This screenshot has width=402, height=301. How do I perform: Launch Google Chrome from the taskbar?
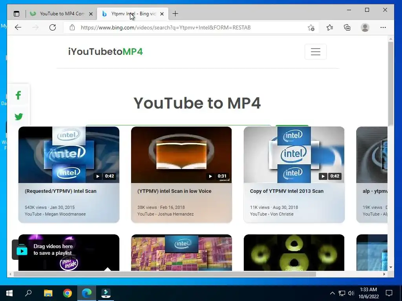(68, 293)
